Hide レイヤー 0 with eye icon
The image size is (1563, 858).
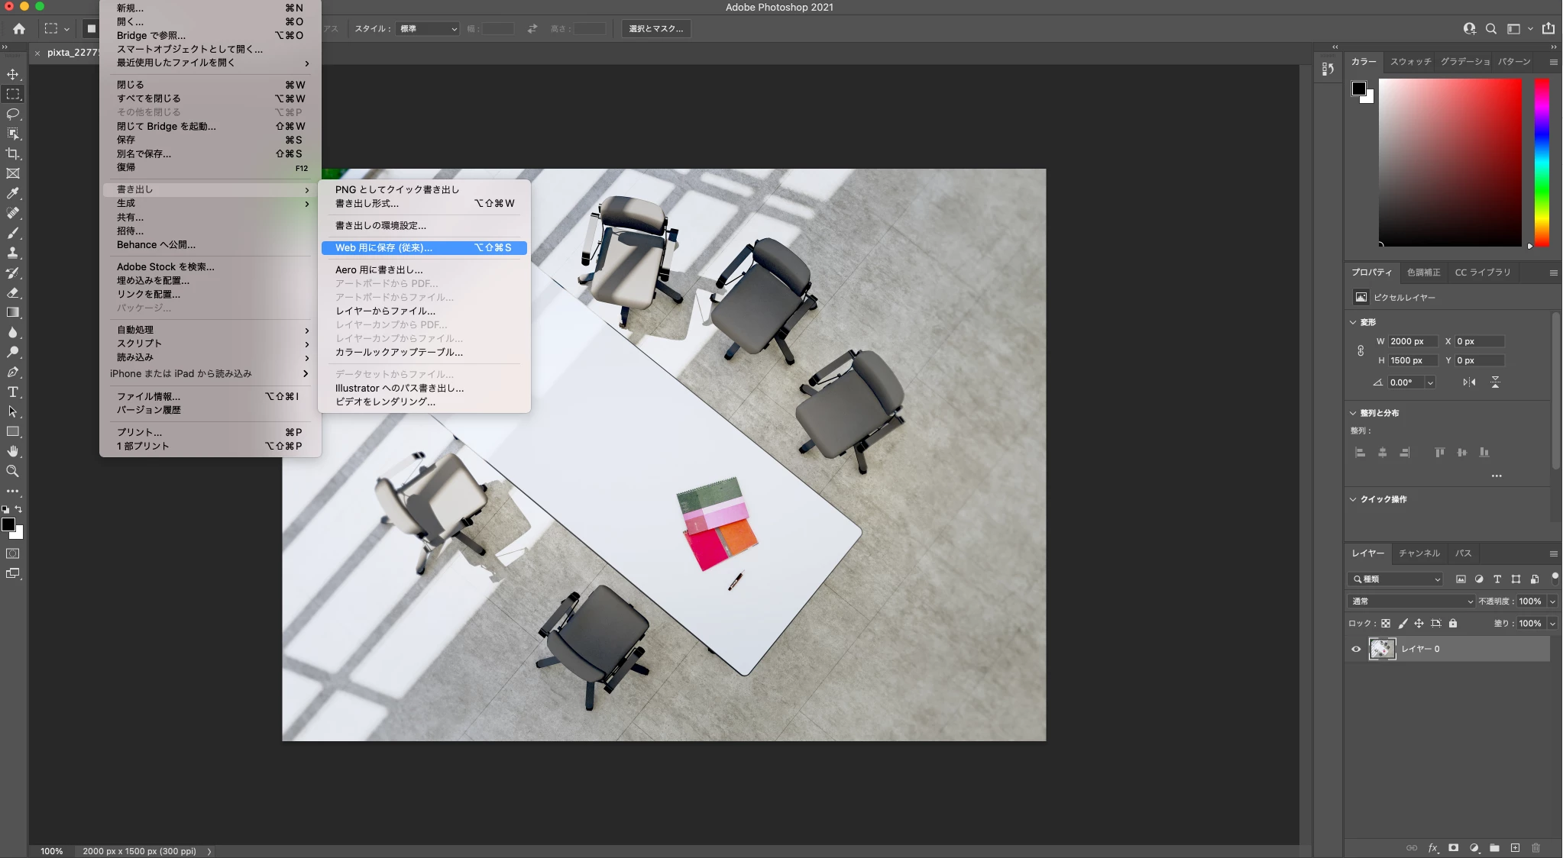[1356, 649]
